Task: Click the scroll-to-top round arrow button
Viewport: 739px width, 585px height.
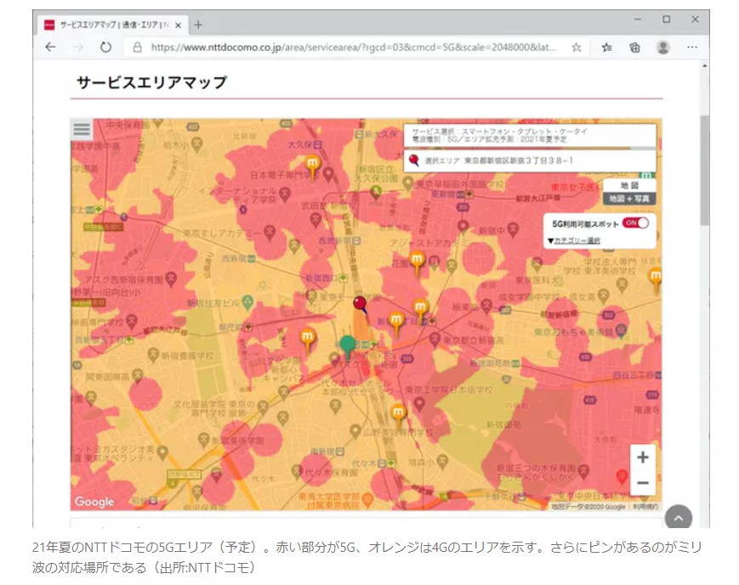Action: click(678, 517)
